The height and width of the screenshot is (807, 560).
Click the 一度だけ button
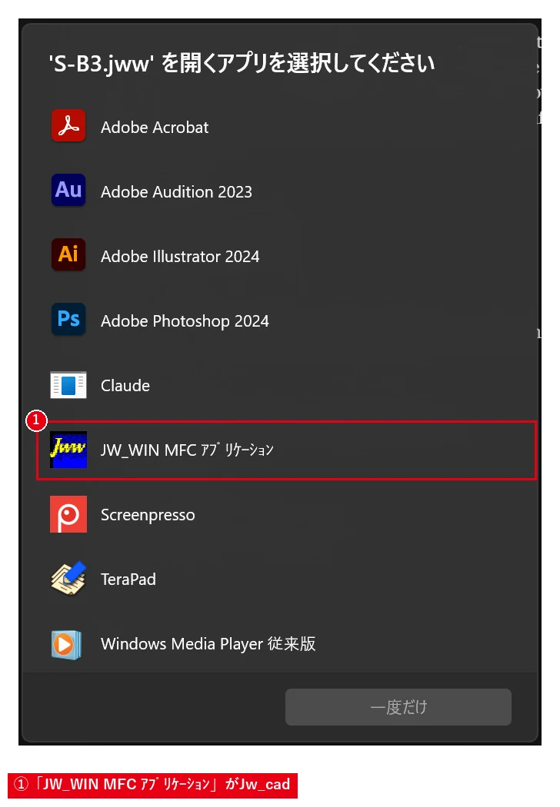point(398,706)
